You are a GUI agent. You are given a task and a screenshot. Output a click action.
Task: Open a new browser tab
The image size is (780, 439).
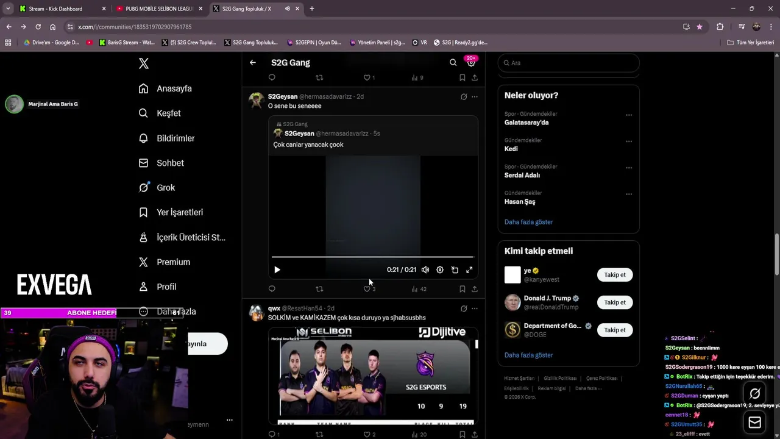[312, 9]
